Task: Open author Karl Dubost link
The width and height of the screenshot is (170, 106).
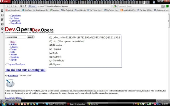Action: click(x=13, y=76)
